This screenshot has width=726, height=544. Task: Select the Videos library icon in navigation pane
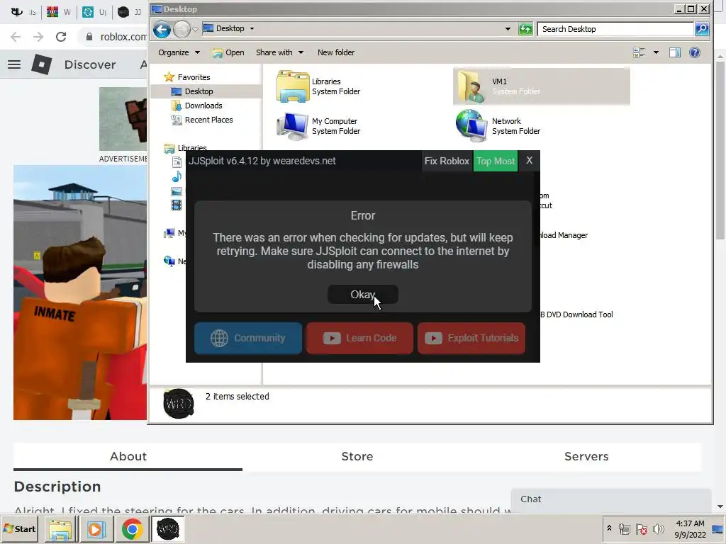point(177,205)
